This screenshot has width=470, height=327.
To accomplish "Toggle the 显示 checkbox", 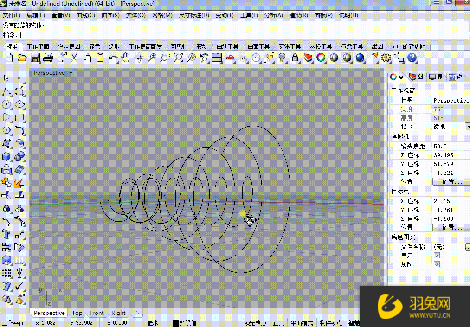I will pos(437,256).
